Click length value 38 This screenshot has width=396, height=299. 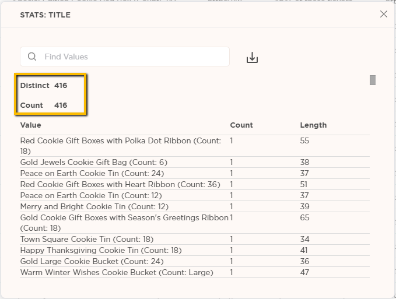[x=304, y=162]
